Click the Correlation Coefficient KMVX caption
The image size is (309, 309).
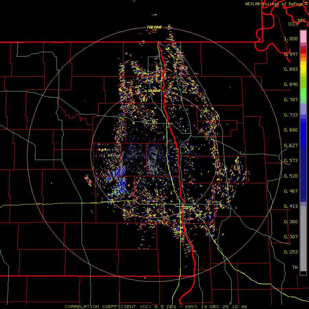(x=156, y=307)
